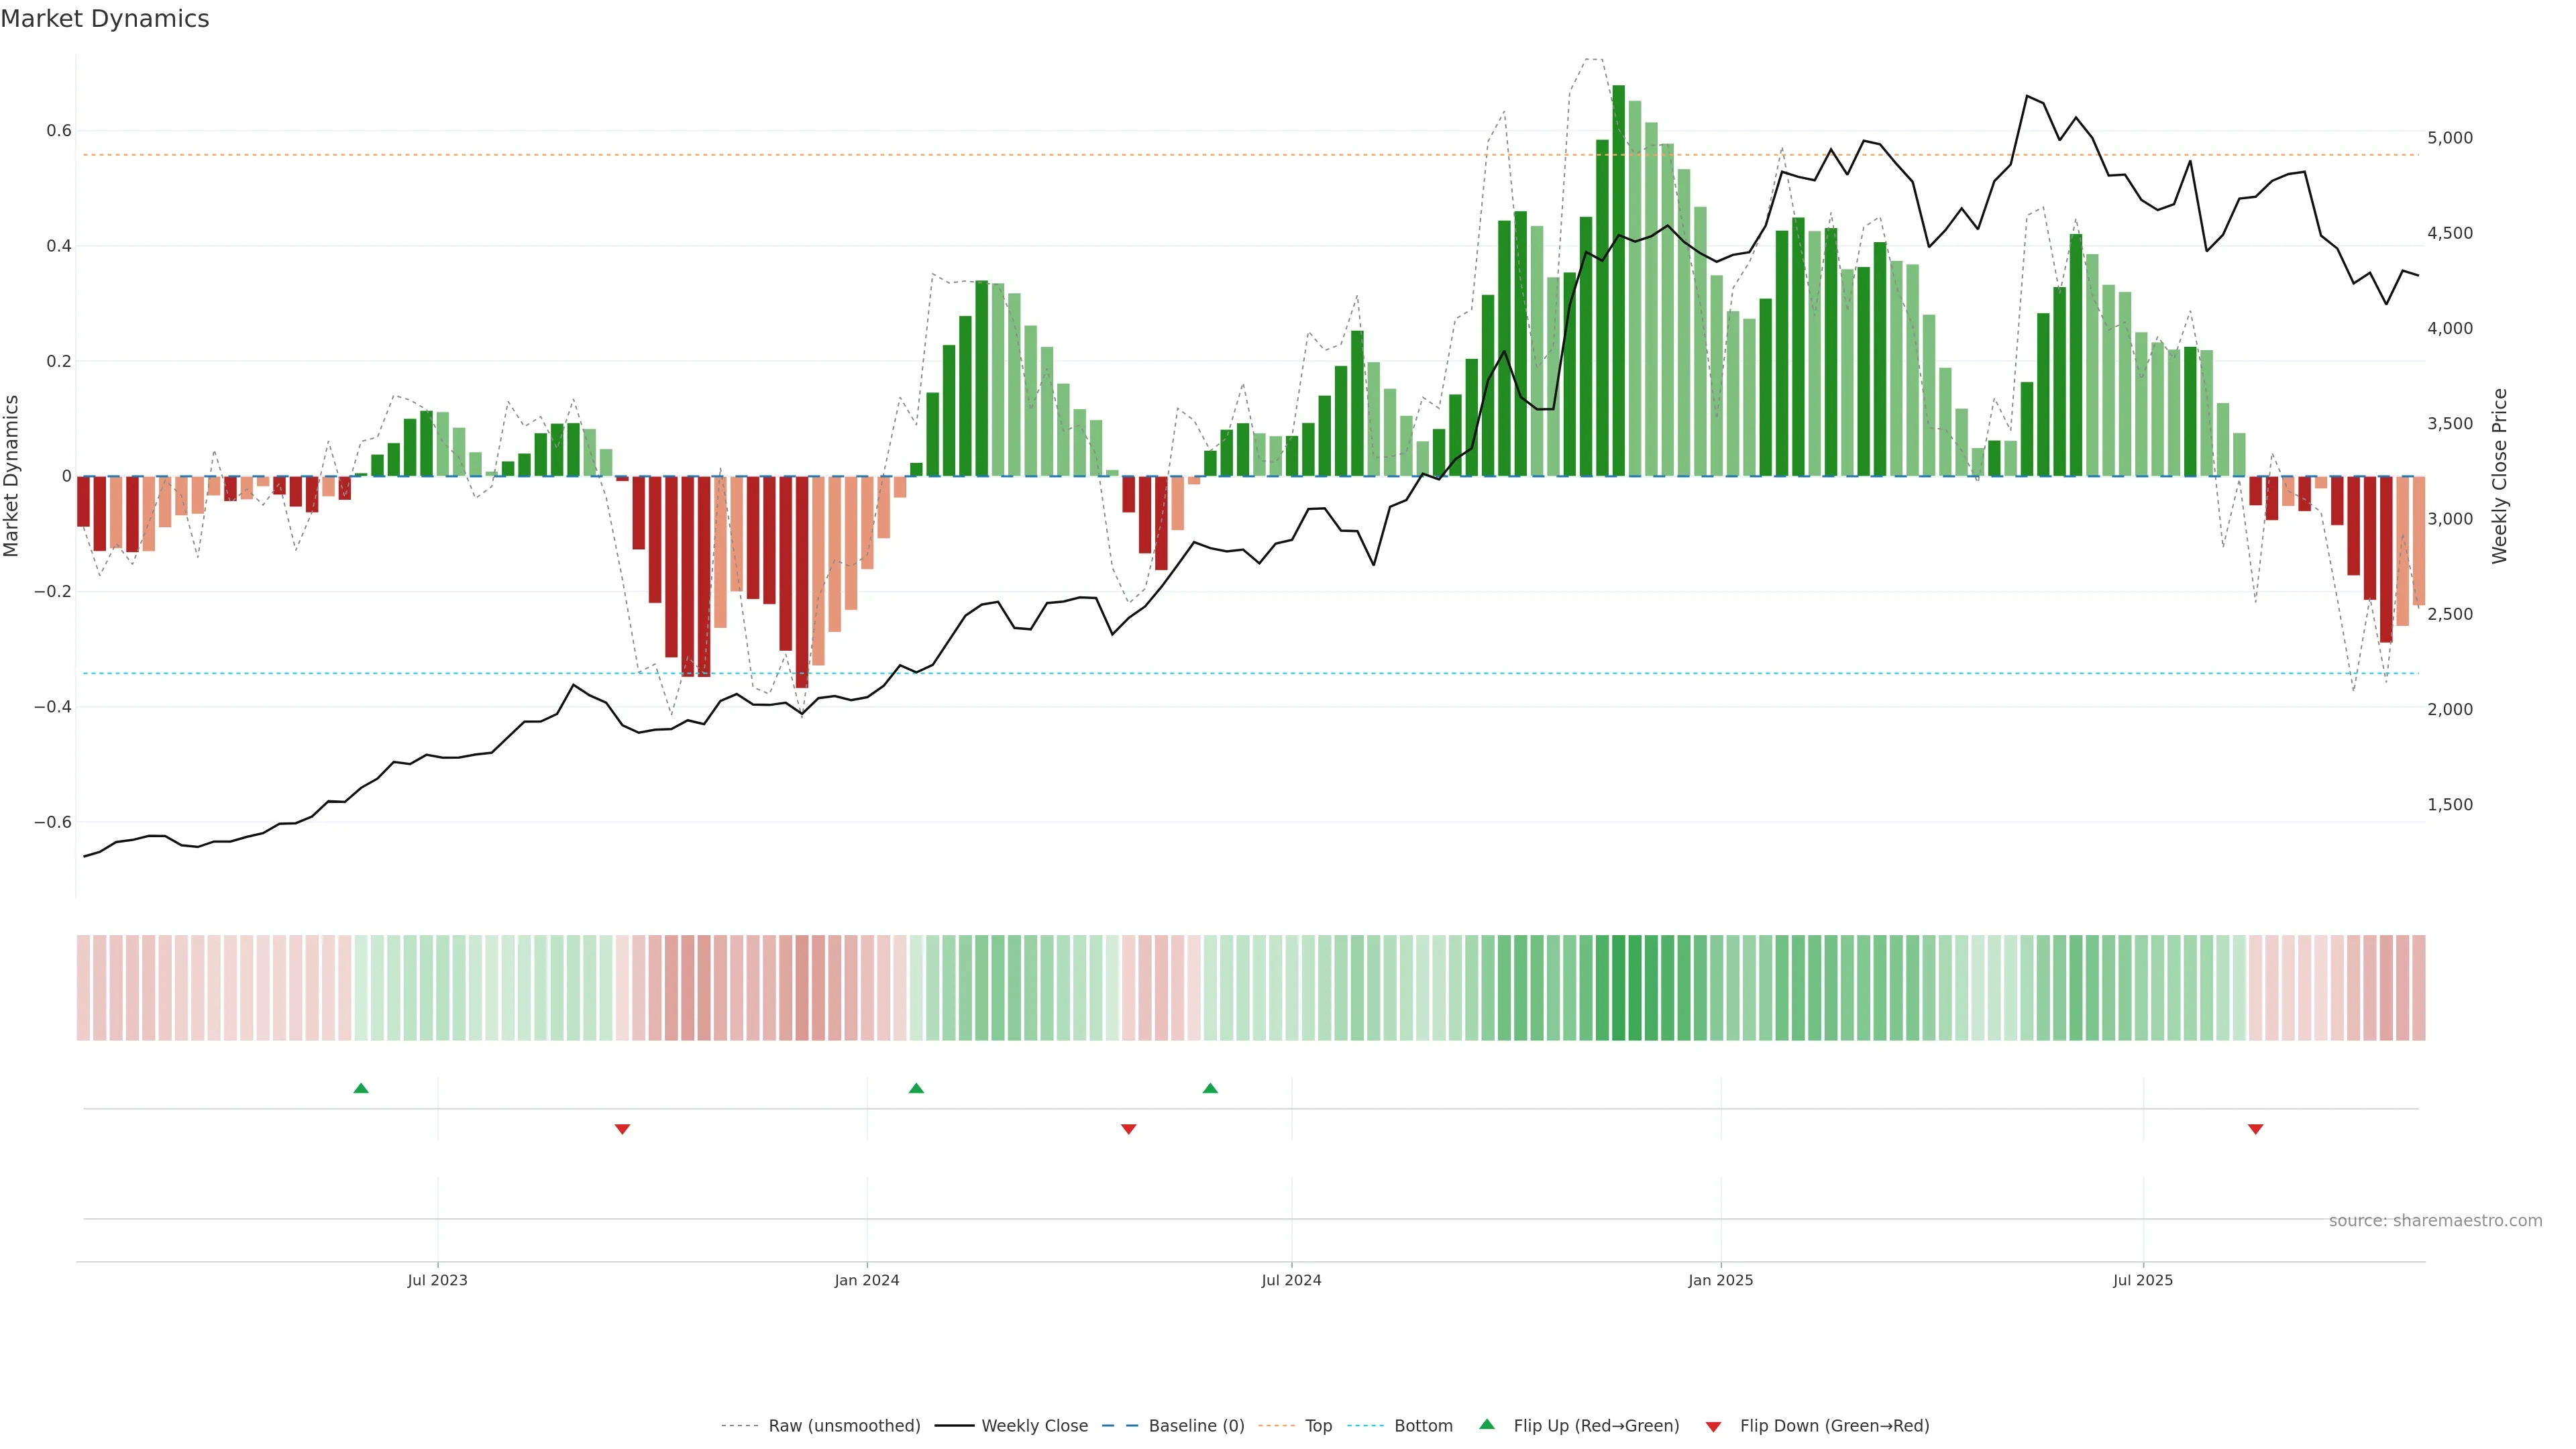Click the Flip Up marker before Jul 2024

[x=1210, y=1088]
